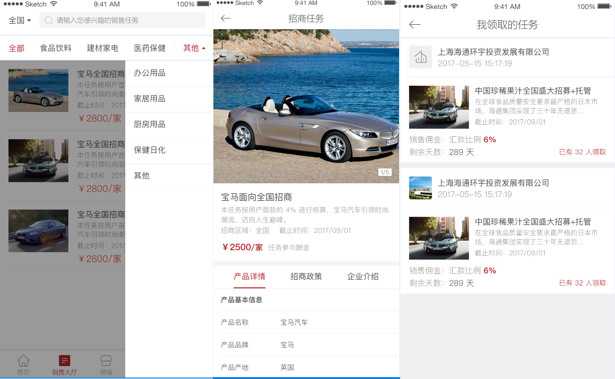Tap the grey house placeholder company logo
This screenshot has height=379, width=615.
(420, 57)
